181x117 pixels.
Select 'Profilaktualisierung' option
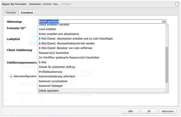[x=102, y=72]
